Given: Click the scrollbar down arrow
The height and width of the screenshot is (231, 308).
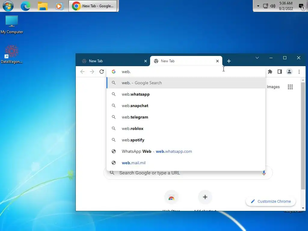Looking at the screenshot, I should pos(303,208).
